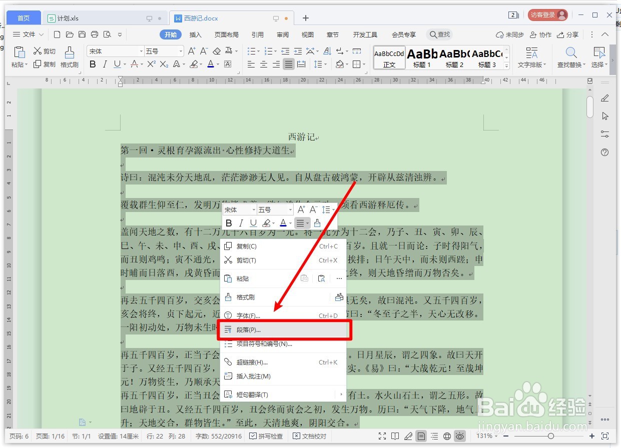
Task: Open the ribbon font size dropdown 五号
Action: 181,51
